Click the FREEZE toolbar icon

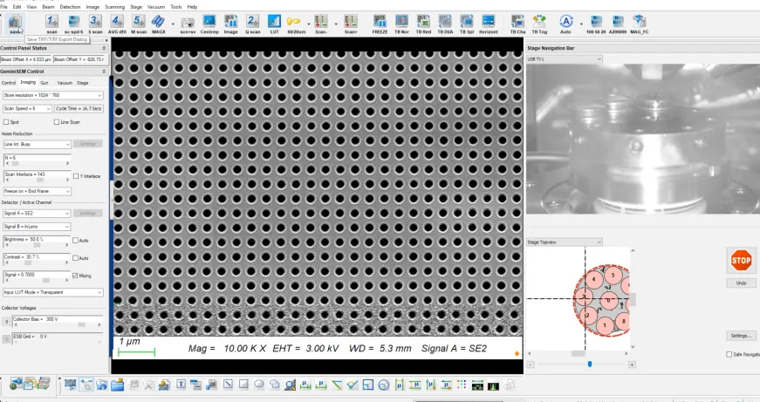click(380, 24)
